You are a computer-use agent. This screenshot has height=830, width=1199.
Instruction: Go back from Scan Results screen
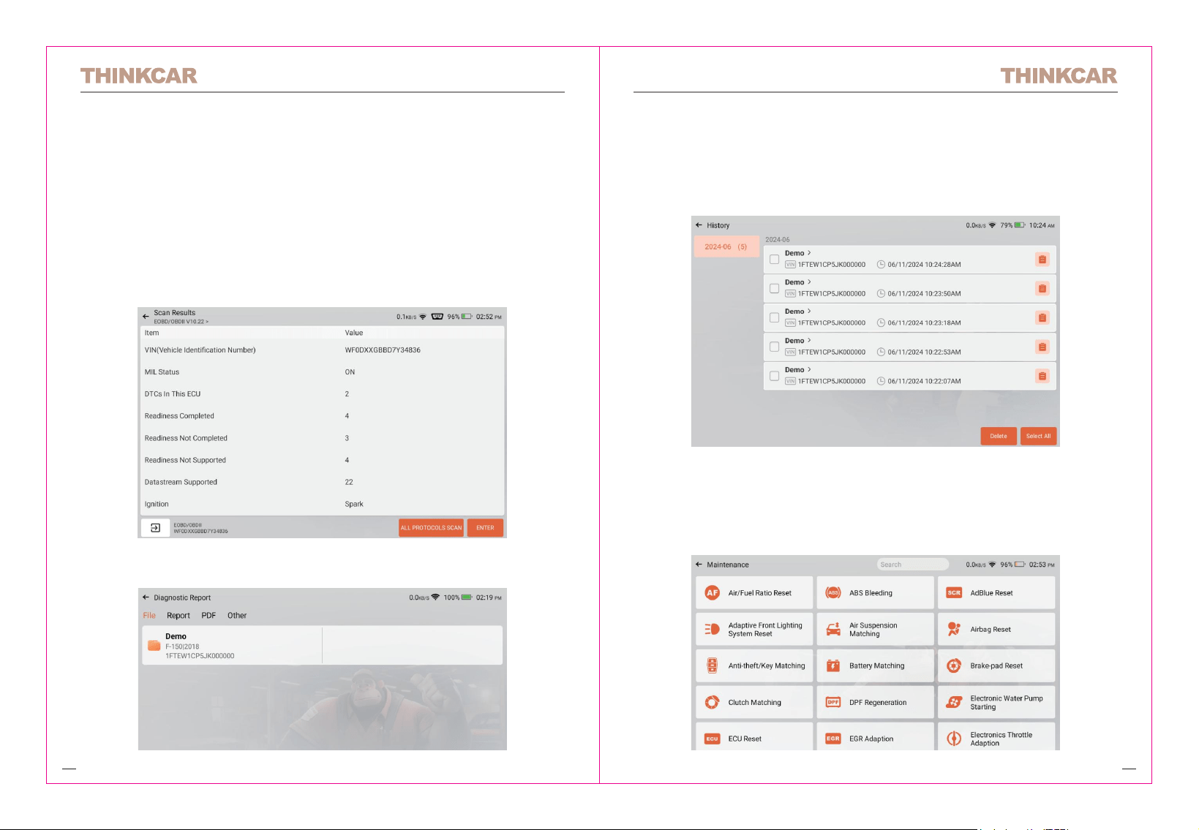pos(146,317)
